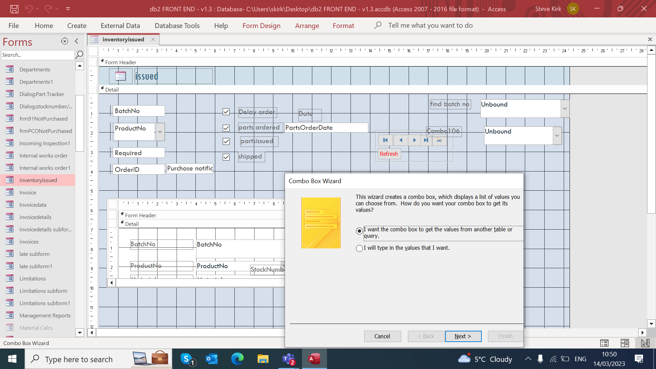Open the Format ribbon tab
Viewport: 656px width, 369px height.
pos(343,26)
